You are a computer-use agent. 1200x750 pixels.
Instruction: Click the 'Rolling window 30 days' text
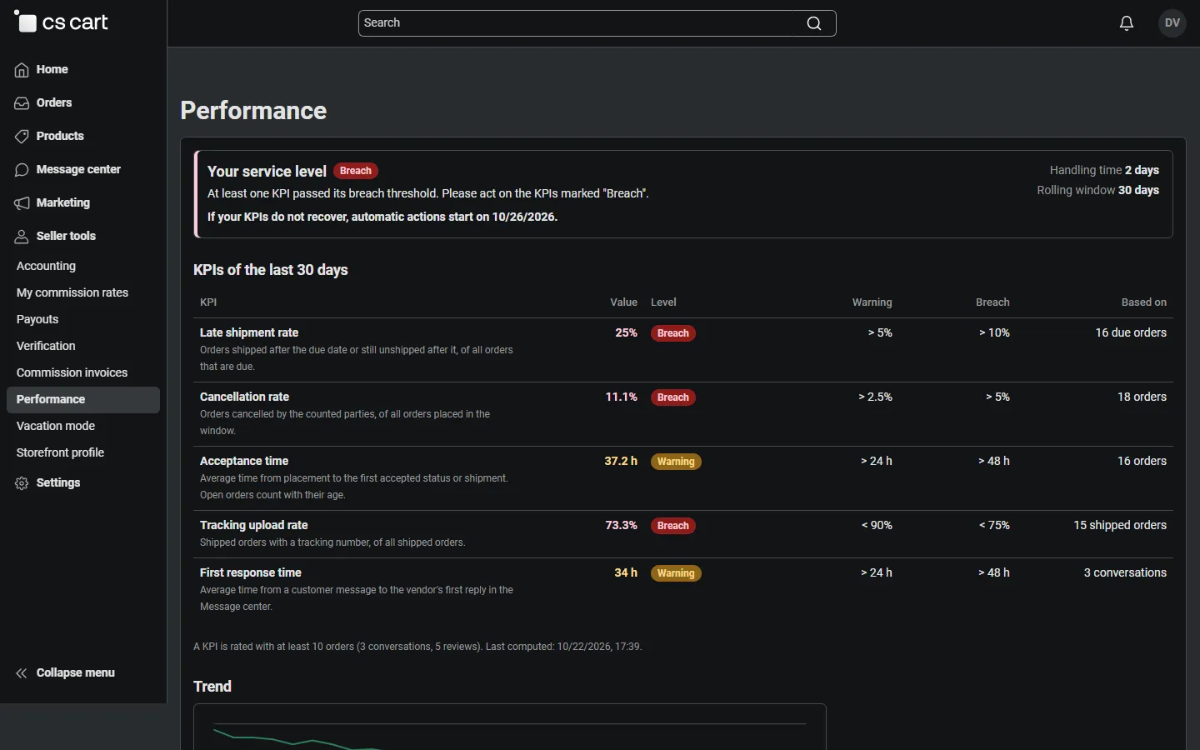pyautogui.click(x=1097, y=190)
